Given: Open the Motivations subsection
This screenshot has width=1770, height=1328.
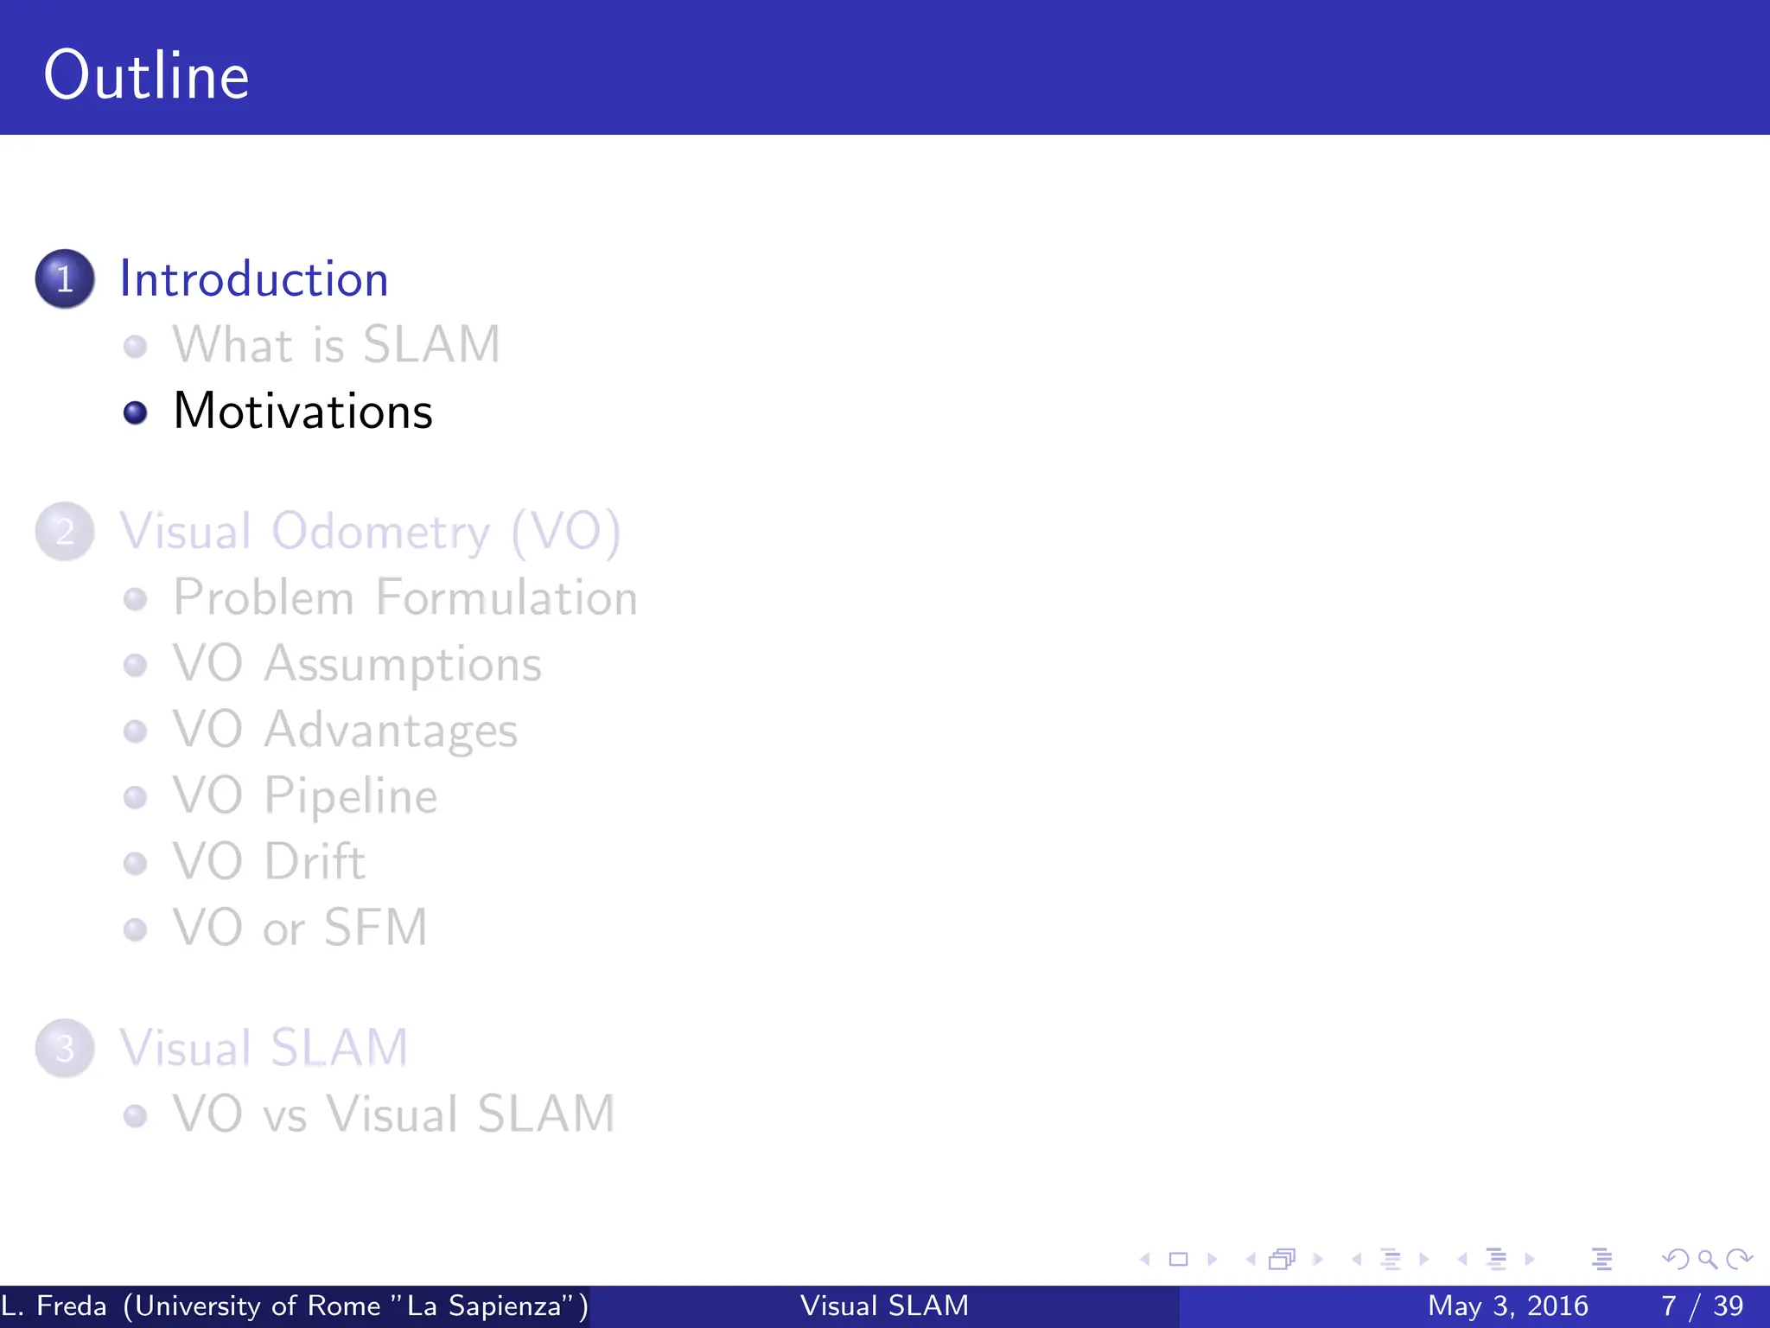Looking at the screenshot, I should pos(302,411).
